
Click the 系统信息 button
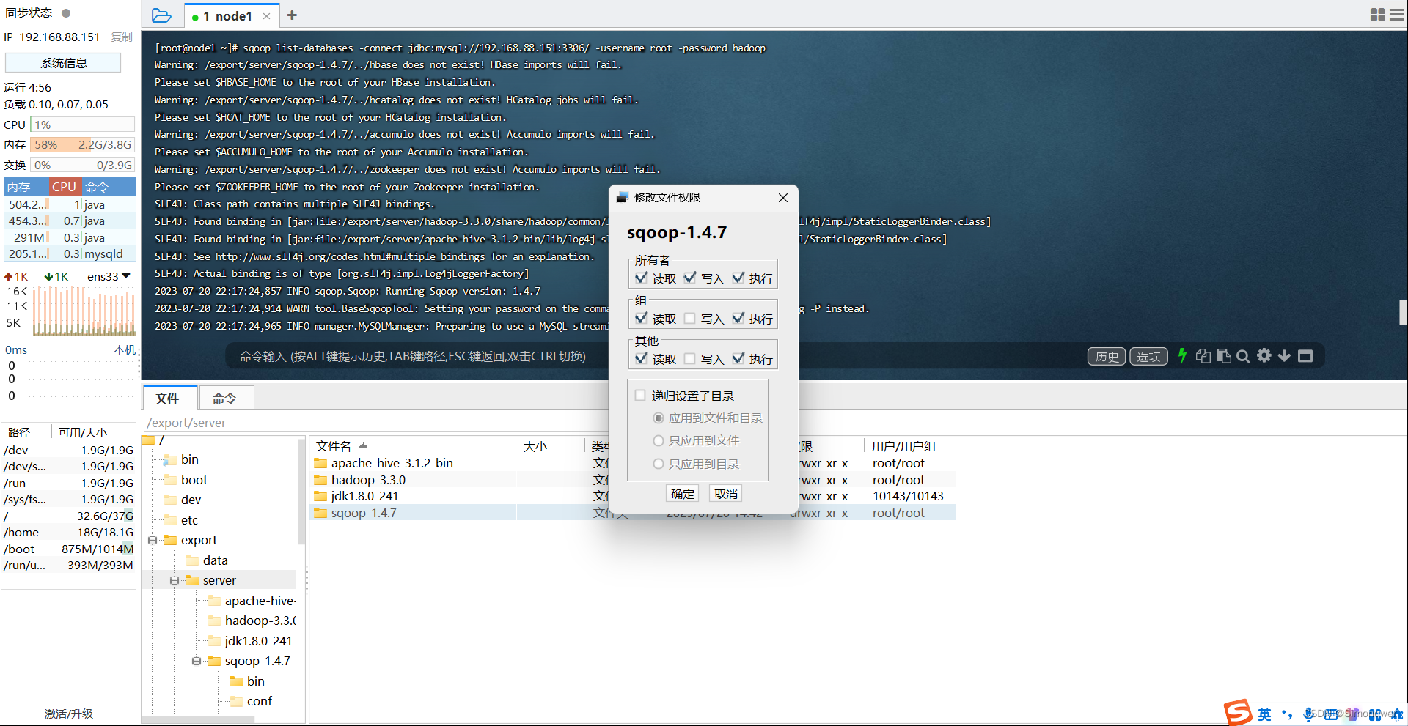point(63,63)
